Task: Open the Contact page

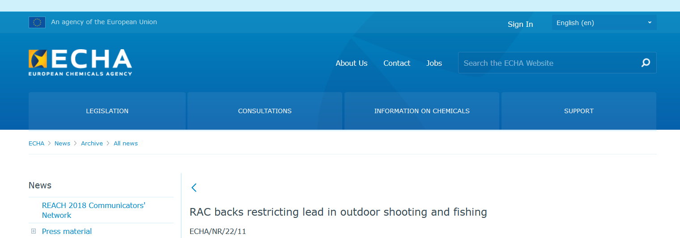Action: point(397,63)
